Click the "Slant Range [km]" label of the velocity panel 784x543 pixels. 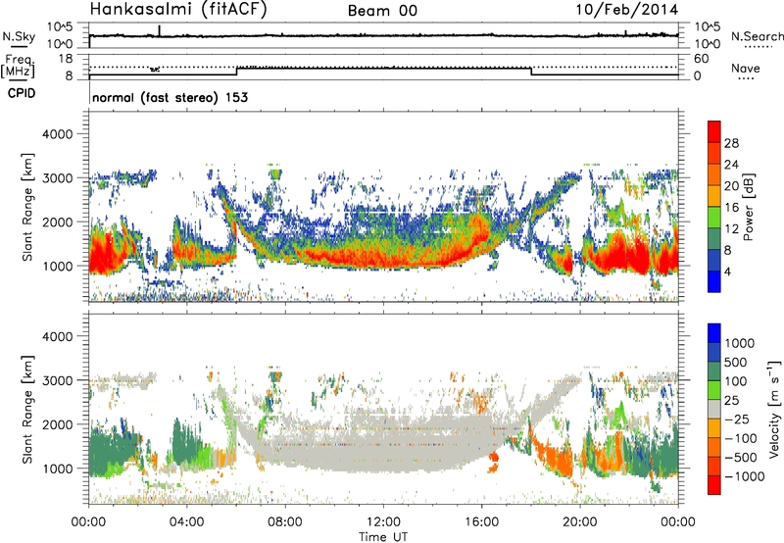(x=27, y=410)
